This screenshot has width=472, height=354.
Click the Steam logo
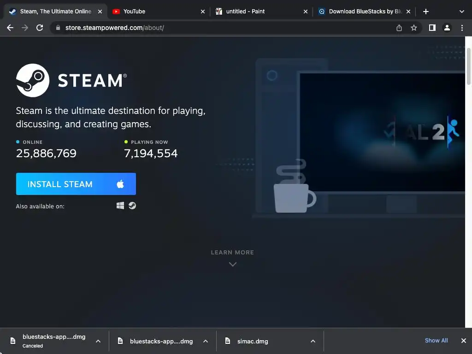[x=71, y=80]
